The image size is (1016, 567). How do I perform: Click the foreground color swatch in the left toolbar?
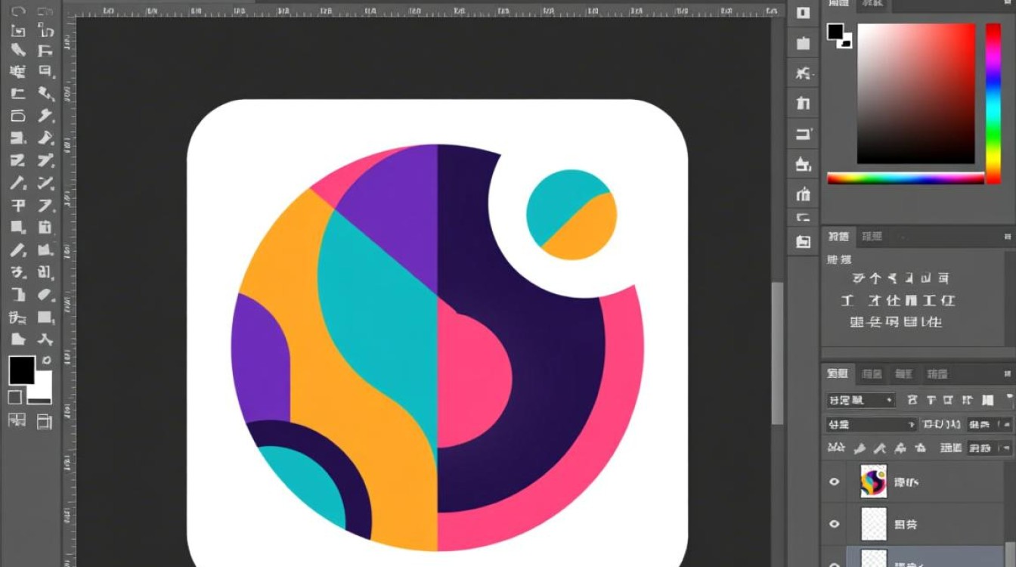(22, 370)
